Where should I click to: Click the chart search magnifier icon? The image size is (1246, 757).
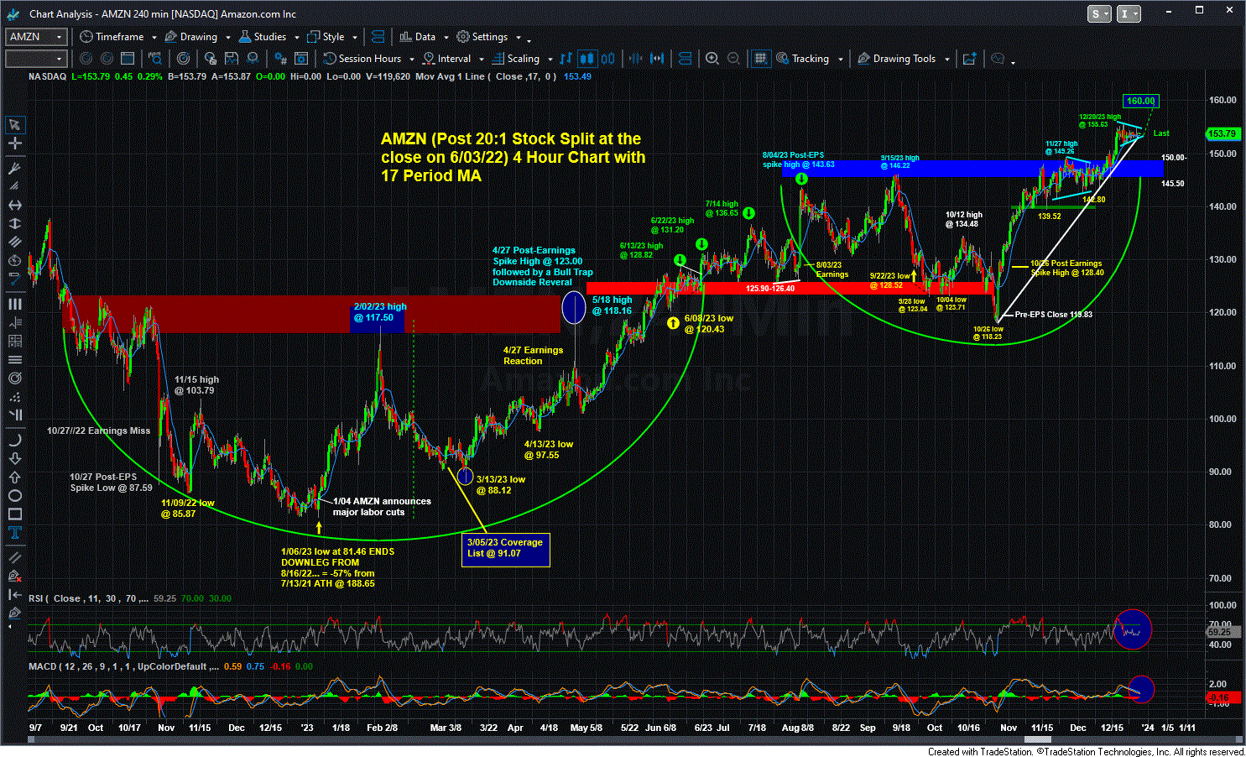[154, 59]
